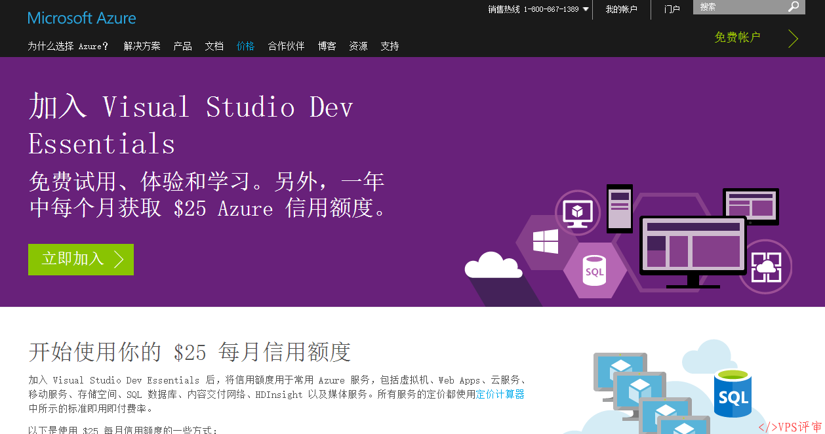This screenshot has width=825, height=434.
Task: Open the 产品 menu
Action: click(x=182, y=46)
